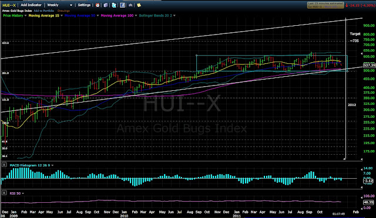Viewport: 376px width, 218px height.
Task: Click the icon left of sticky note
Action: tap(130, 5)
